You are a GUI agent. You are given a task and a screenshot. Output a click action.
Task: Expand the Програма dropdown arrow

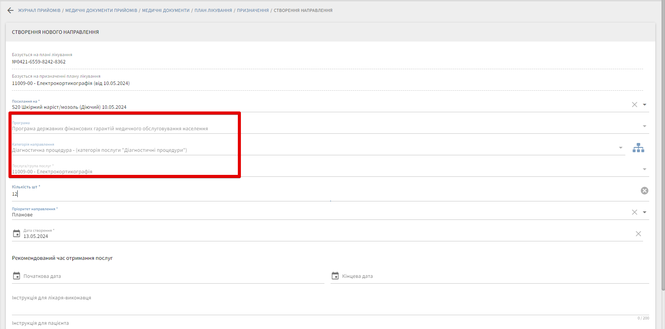click(645, 126)
